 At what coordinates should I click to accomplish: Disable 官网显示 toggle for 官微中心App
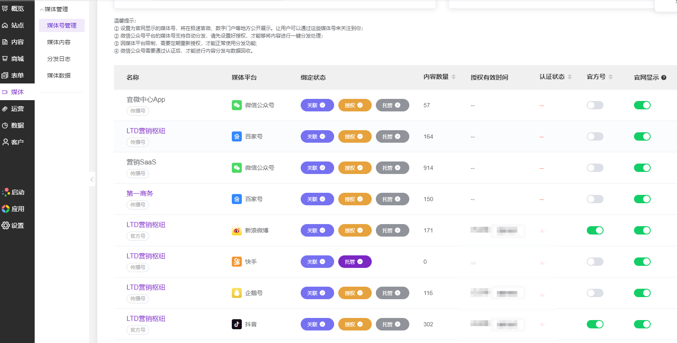pyautogui.click(x=642, y=105)
